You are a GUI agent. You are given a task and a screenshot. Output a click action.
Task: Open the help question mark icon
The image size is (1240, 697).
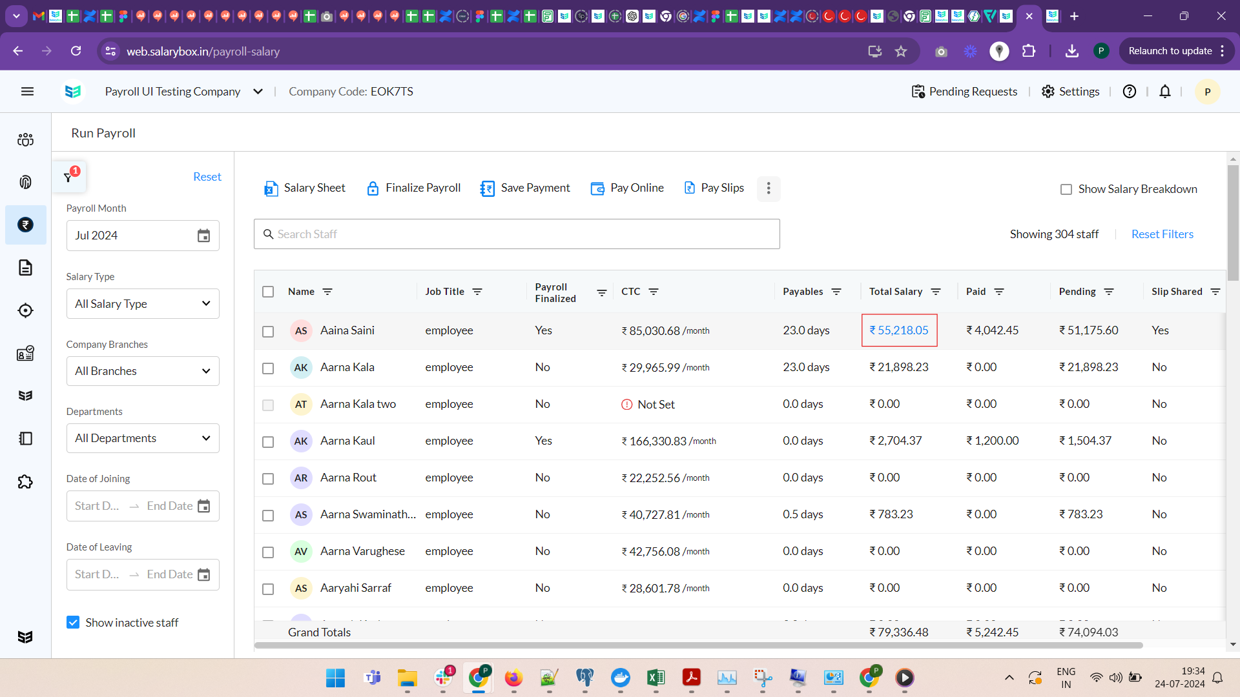point(1130,92)
